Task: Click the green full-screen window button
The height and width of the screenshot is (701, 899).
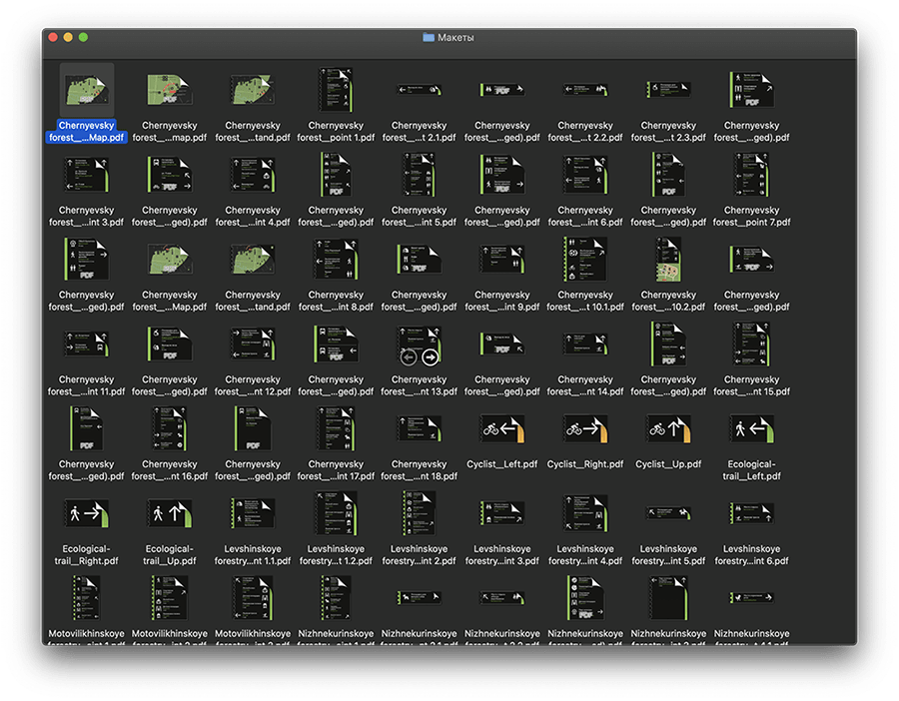Action: point(84,37)
